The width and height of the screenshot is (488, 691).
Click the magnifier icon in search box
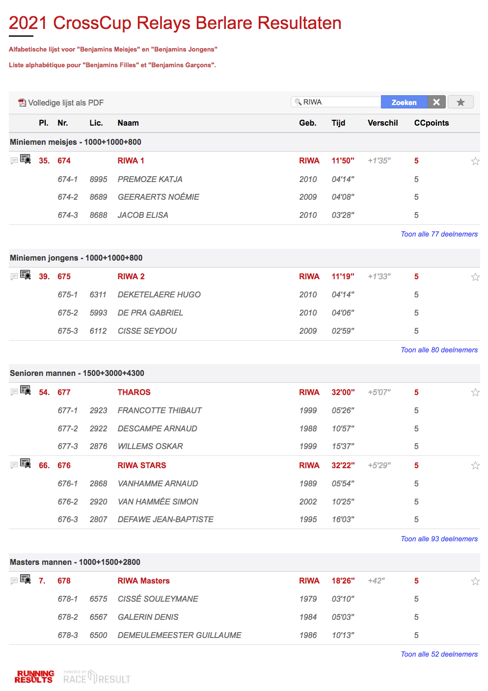click(x=298, y=102)
